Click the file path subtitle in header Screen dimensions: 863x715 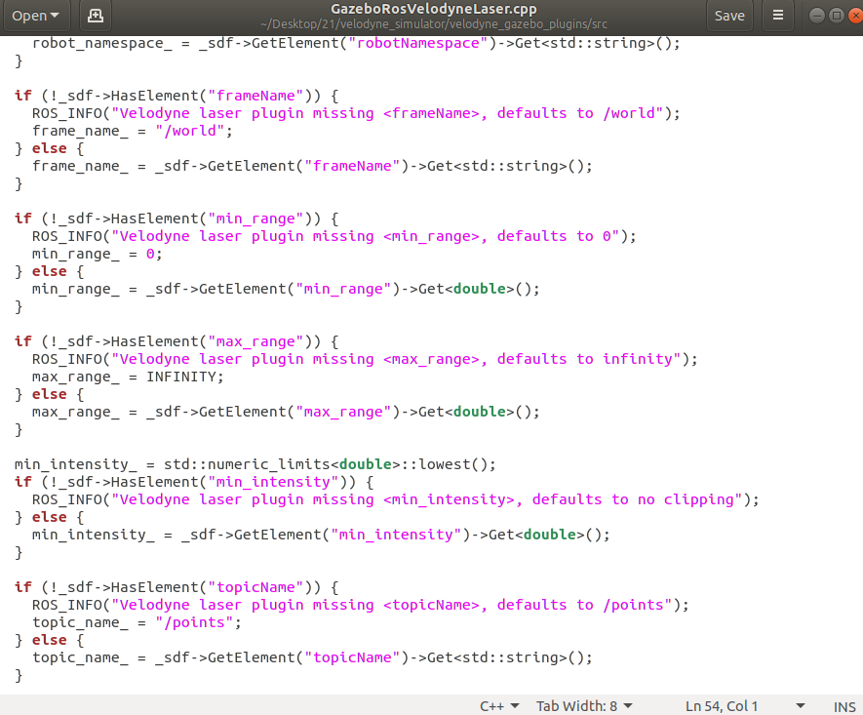(434, 24)
